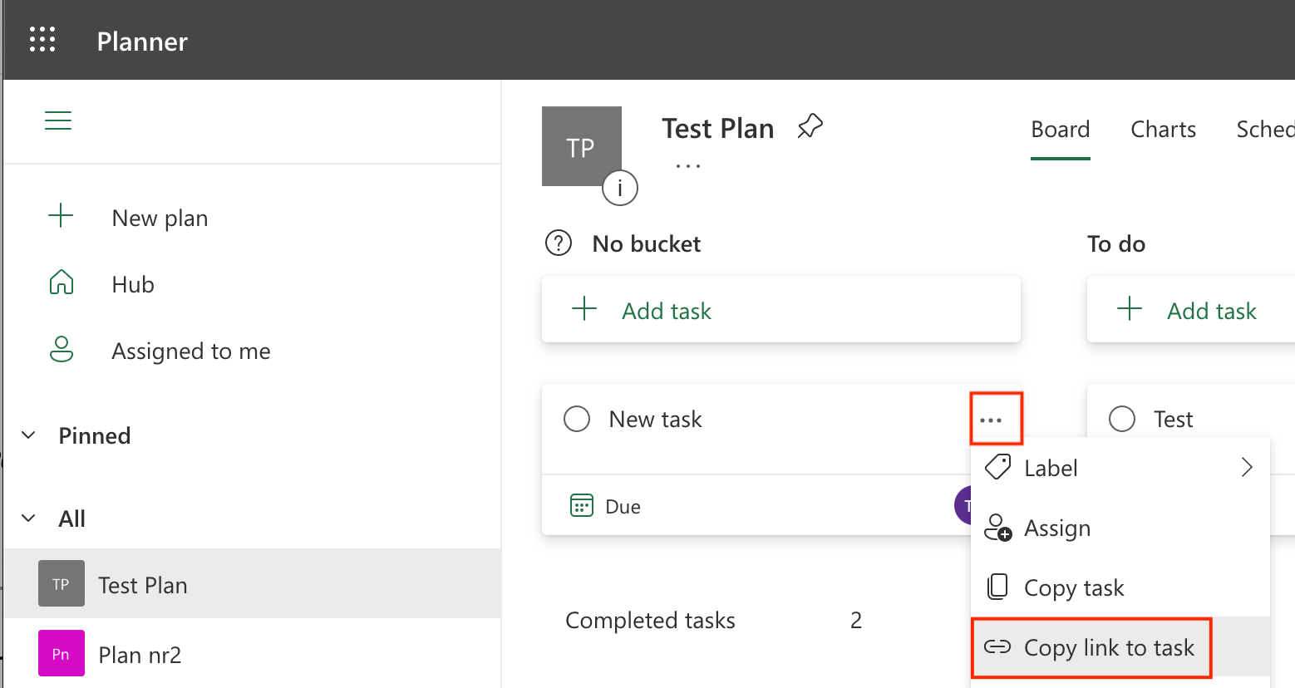Viewport: 1295px width, 688px height.
Task: Click the Test Plan title heading
Action: click(x=718, y=128)
